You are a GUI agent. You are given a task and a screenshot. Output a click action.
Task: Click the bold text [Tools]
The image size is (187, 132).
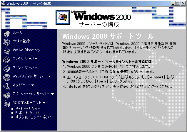[x=101, y=81]
